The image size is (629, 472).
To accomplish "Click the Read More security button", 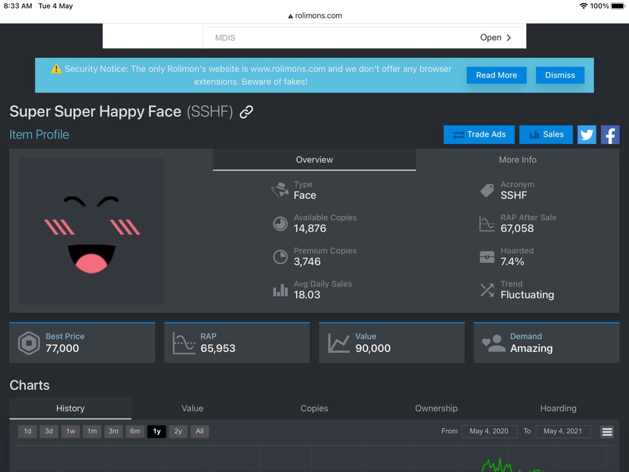I will click(496, 75).
